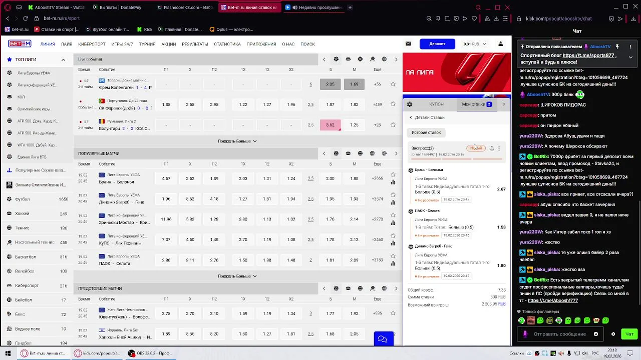The width and height of the screenshot is (641, 360).
Task: Open the user profile icon
Action: click(x=500, y=43)
